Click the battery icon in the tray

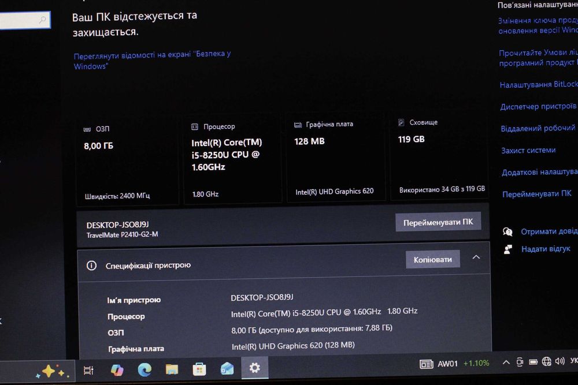click(x=533, y=362)
